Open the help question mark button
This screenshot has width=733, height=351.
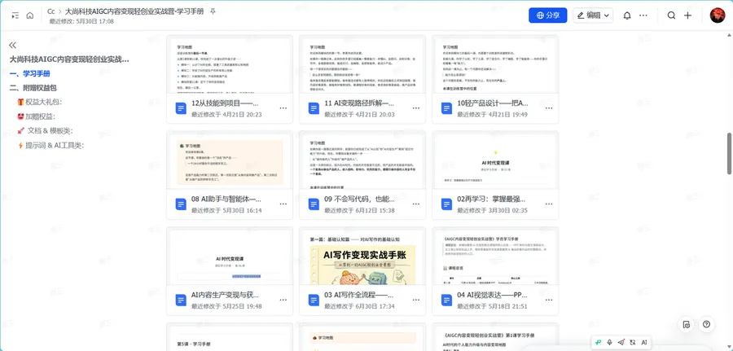pyautogui.click(x=706, y=324)
